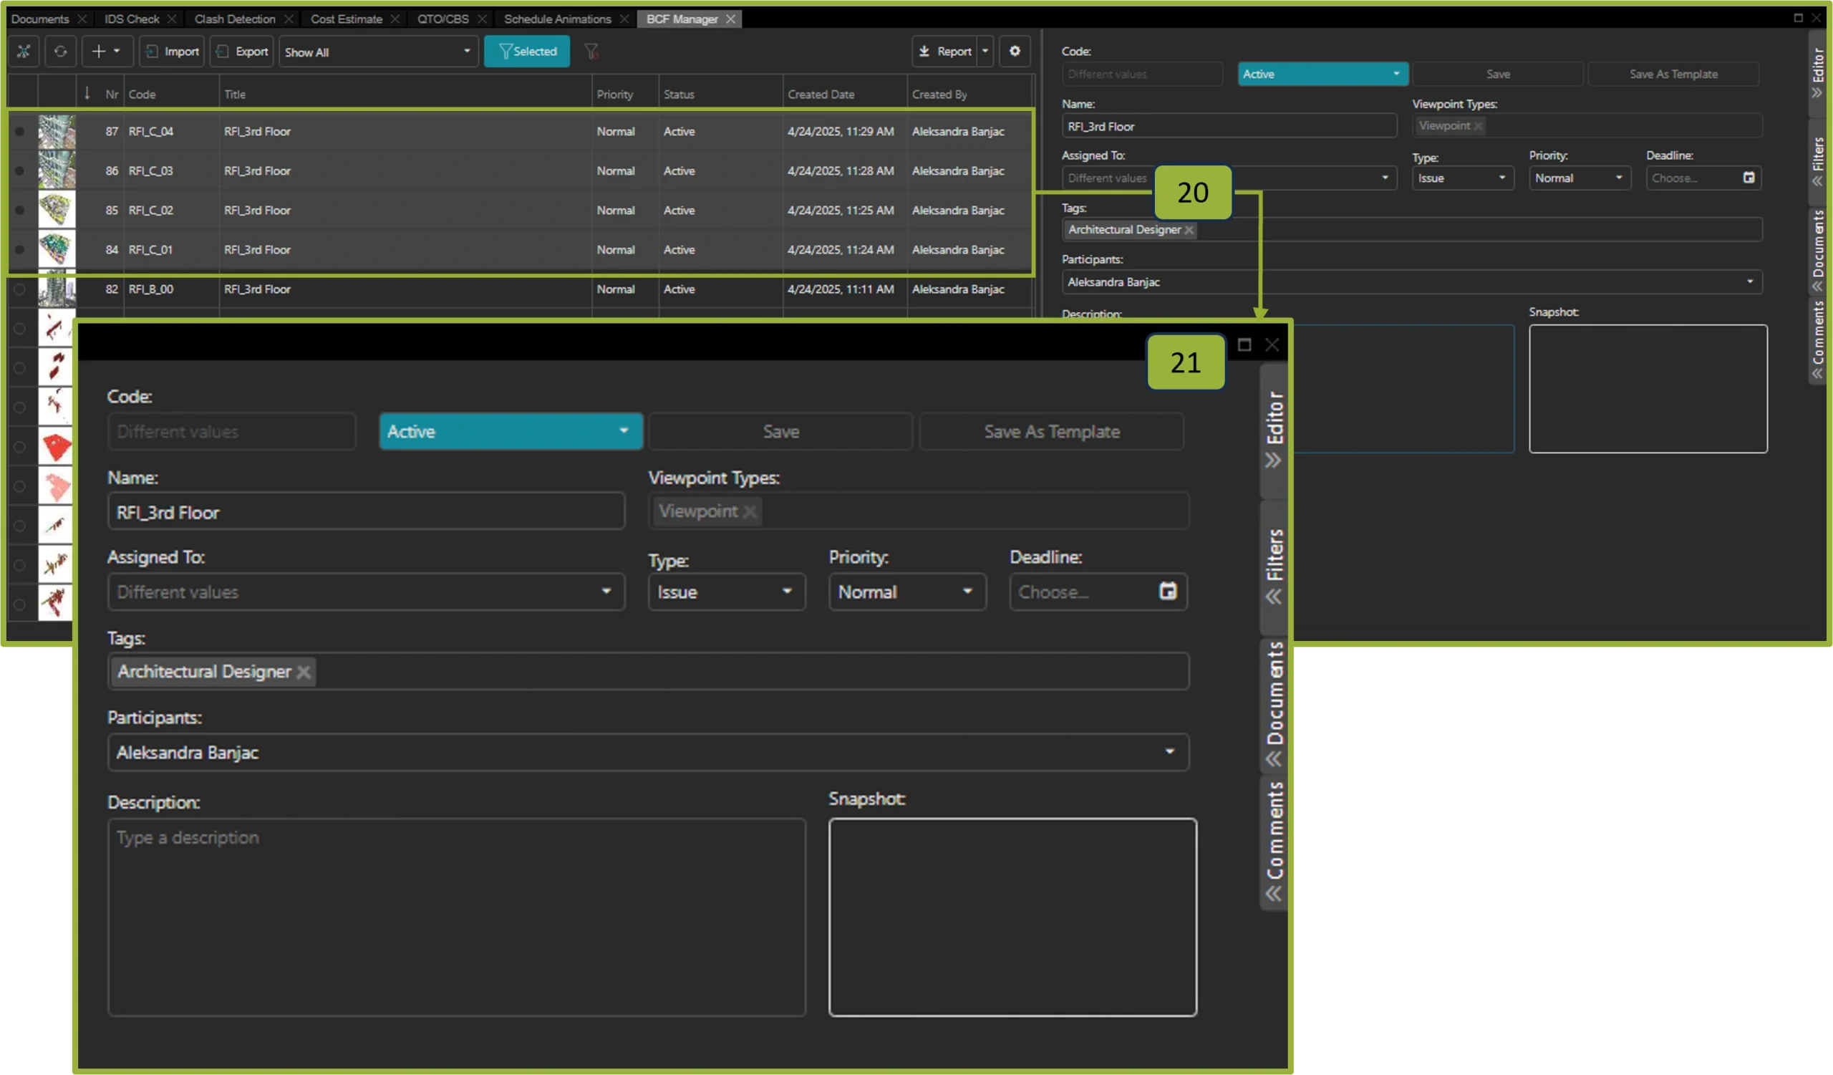Sort by the arrow column header
The image size is (1833, 1075).
click(x=87, y=93)
